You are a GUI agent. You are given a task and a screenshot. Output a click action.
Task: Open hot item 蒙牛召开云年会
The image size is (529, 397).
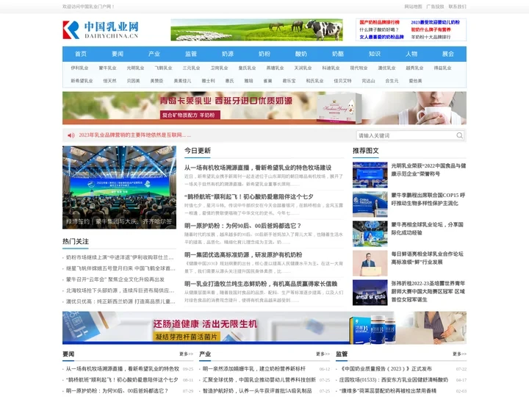point(115,279)
